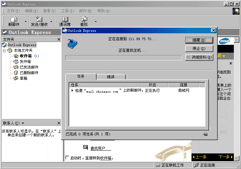Click the Working Online (正在联机工作) status icon
Image resolution: width=241 pixels, height=169 pixels.
[158, 165]
